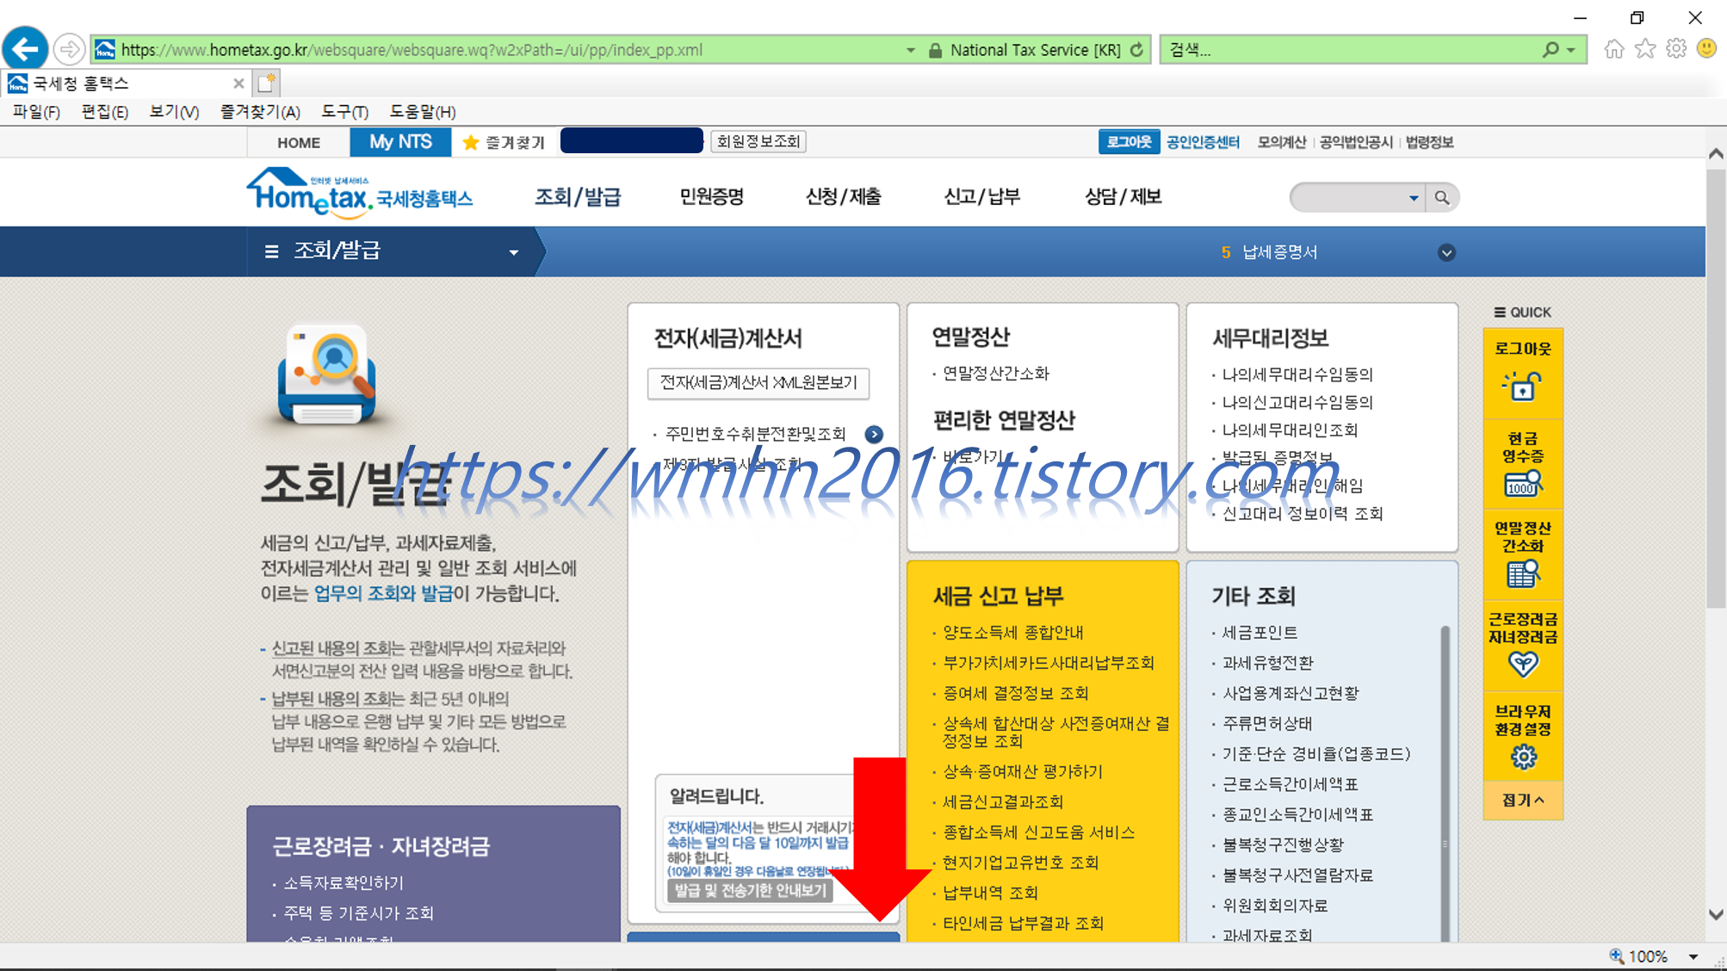Open the browser home icon
The image size is (1727, 971).
(1613, 49)
